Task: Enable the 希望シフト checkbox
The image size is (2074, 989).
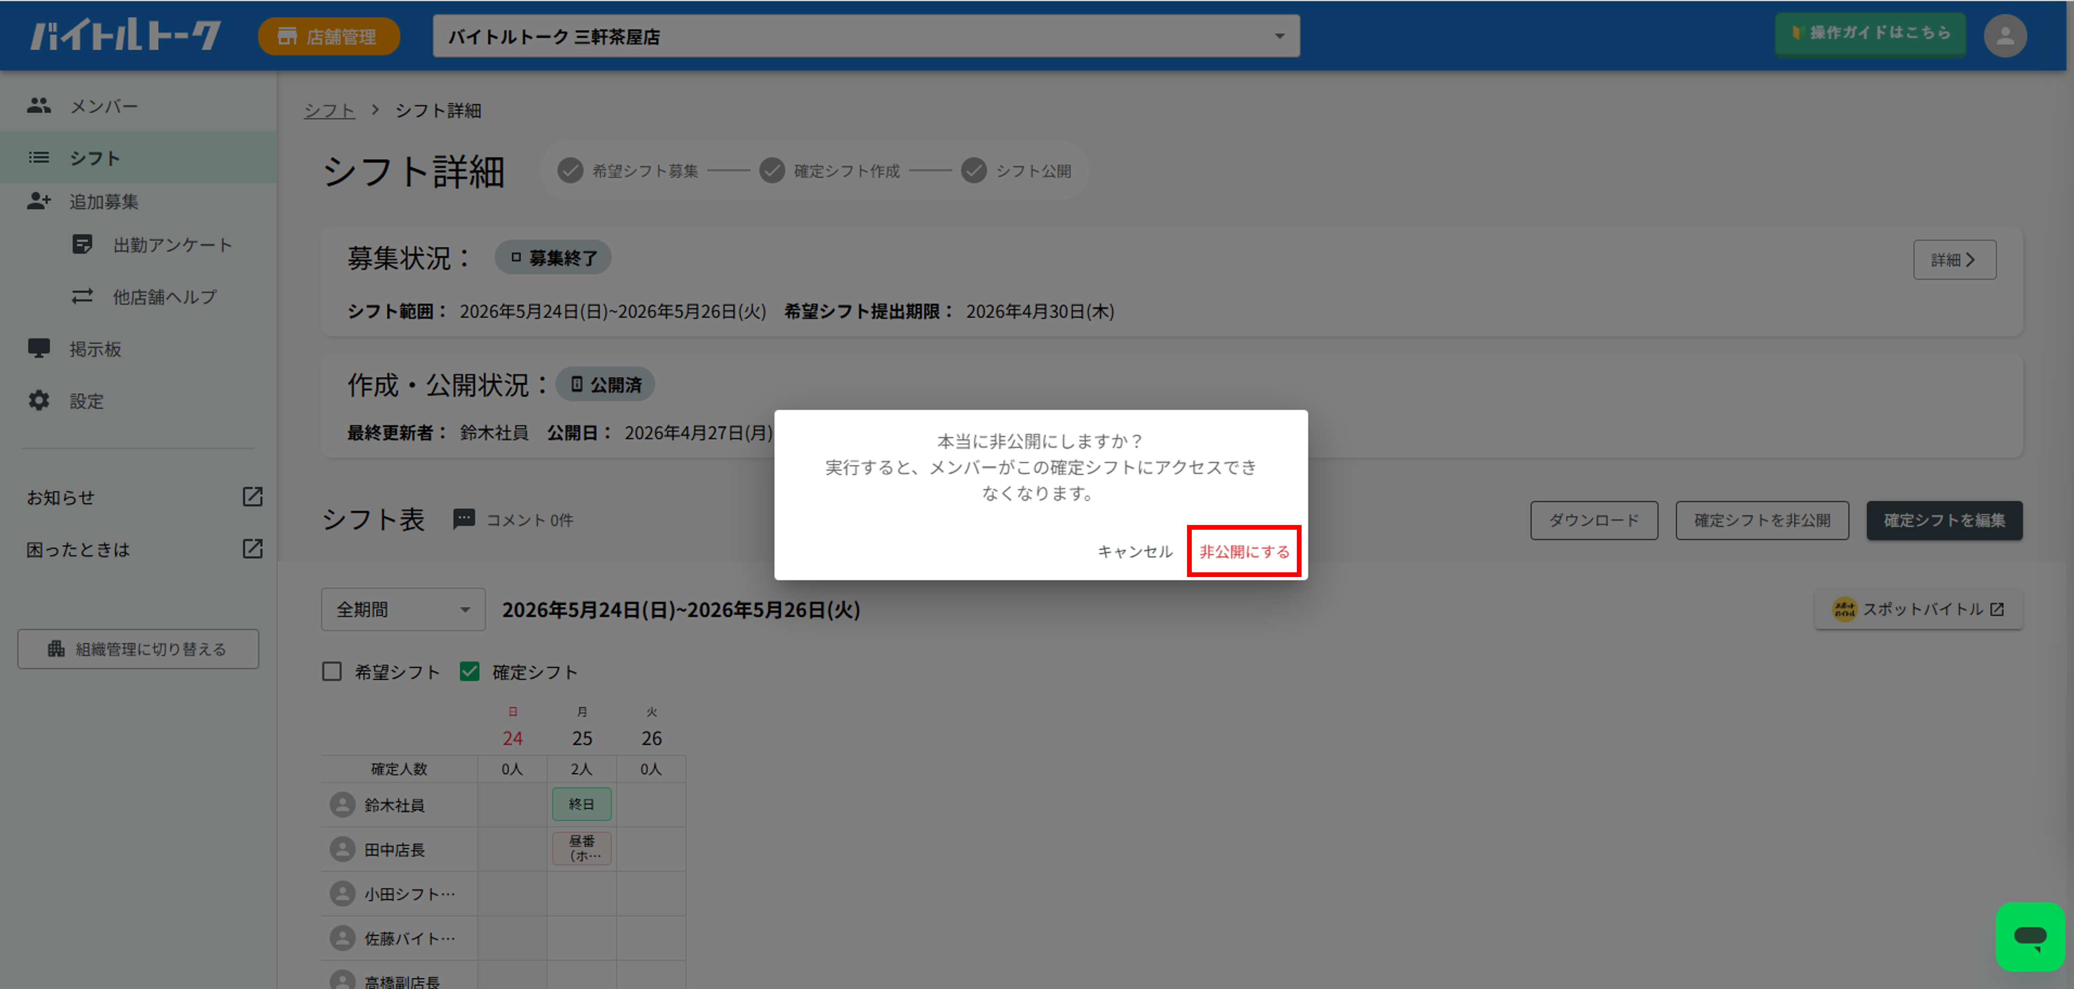Action: 332,671
